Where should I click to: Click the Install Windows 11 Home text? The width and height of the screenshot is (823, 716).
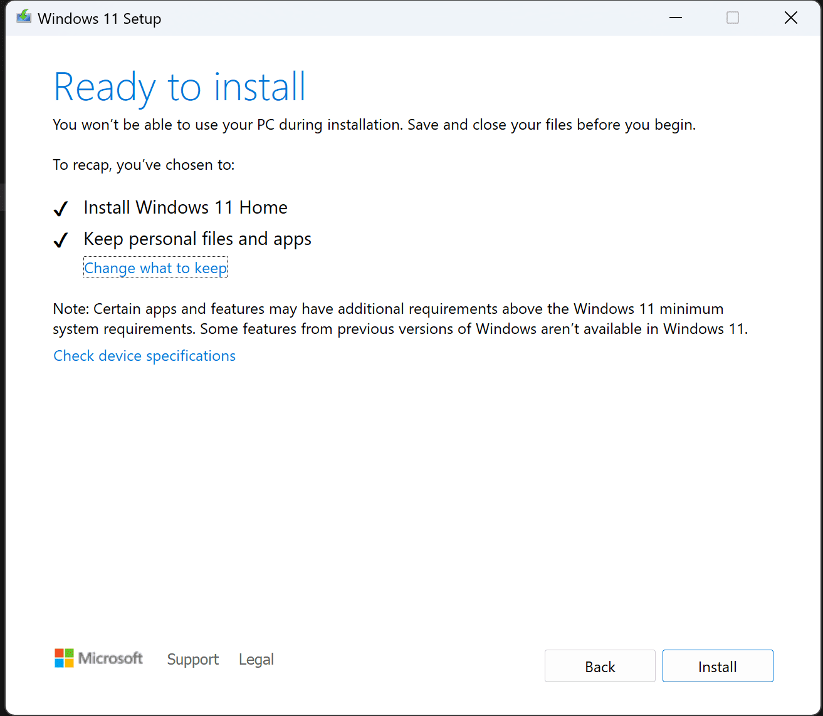click(x=186, y=207)
